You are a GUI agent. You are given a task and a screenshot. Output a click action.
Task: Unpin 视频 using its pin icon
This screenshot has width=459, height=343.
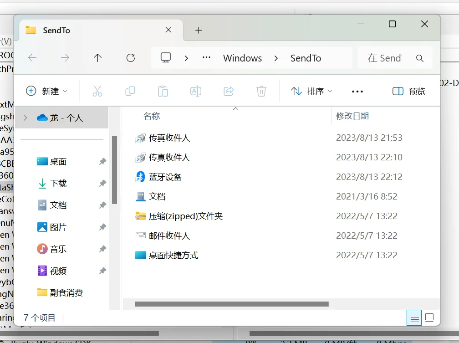point(102,271)
